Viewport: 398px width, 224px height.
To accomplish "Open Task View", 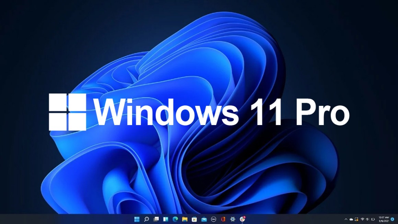I will pos(156,219).
